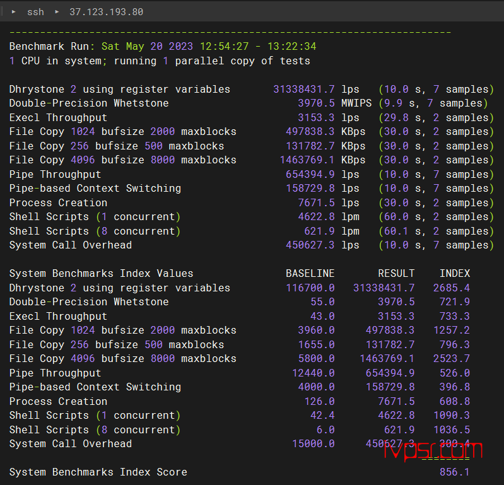Screen dimensions: 504x485
Task: Click the File Copy 4096 baseline 5800.0
Action: click(x=316, y=358)
